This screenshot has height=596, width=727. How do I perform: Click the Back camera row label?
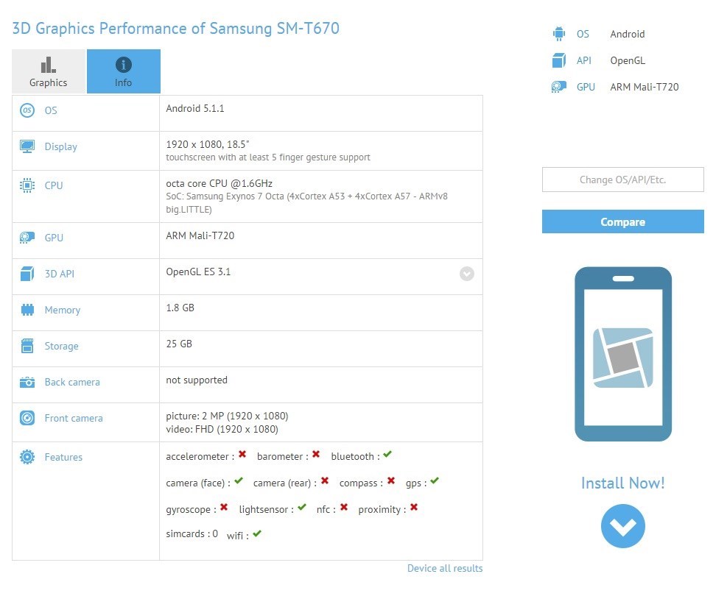[72, 383]
